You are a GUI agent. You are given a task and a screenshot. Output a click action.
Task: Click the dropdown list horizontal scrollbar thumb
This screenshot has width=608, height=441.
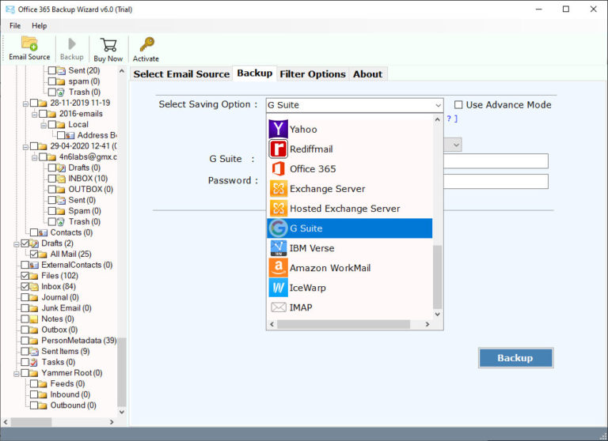344,324
